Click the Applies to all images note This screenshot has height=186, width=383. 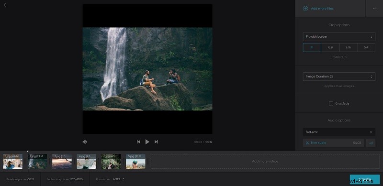point(339,86)
